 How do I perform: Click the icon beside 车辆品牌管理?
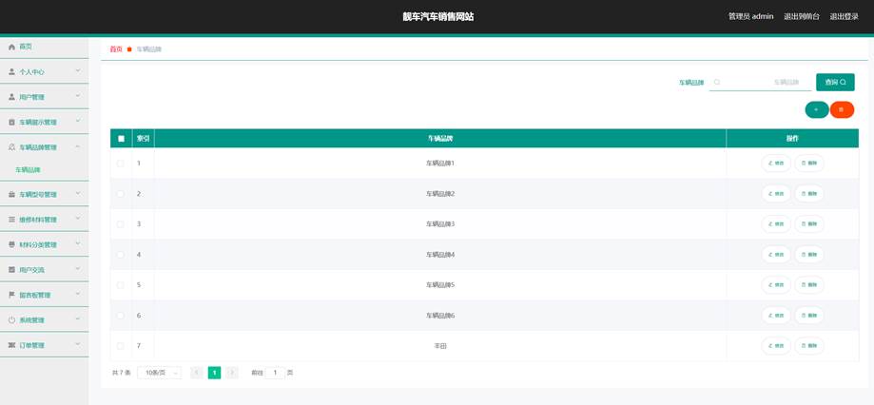[11, 147]
